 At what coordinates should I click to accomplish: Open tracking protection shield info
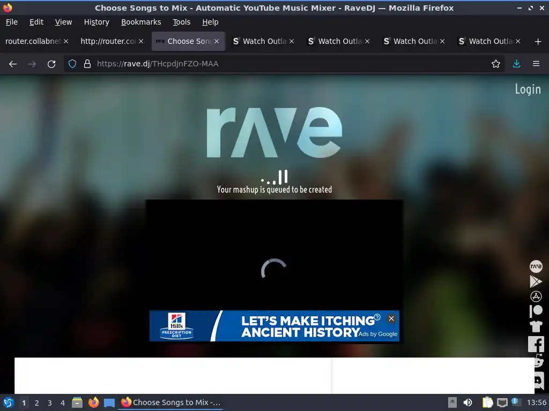point(72,64)
